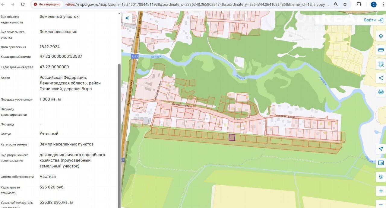The width and height of the screenshot is (386, 208).
Task: Open the browser extensions puzzle icon
Action: [x=359, y=5]
